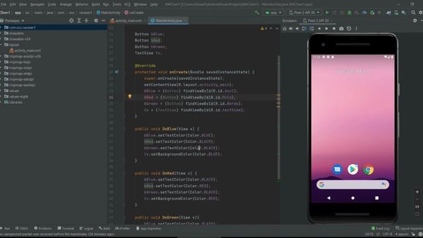Open the Build menu
The width and height of the screenshot is (423, 238).
[96, 5]
